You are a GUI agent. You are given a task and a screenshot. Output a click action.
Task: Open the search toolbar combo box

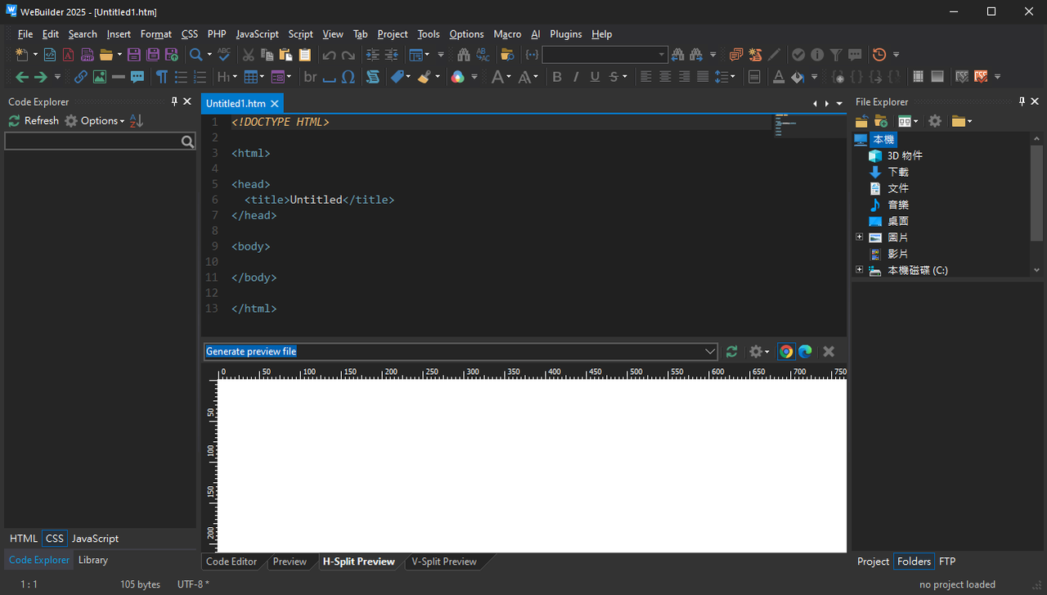click(x=604, y=55)
